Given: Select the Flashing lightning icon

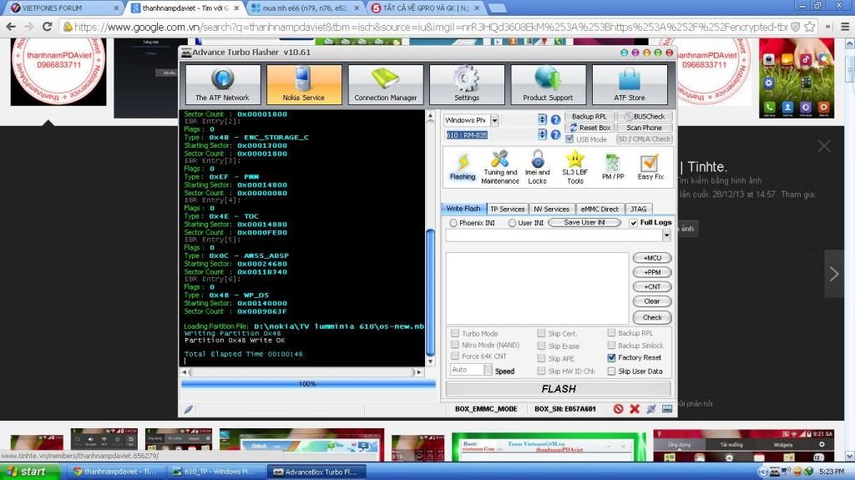Looking at the screenshot, I should 463,167.
